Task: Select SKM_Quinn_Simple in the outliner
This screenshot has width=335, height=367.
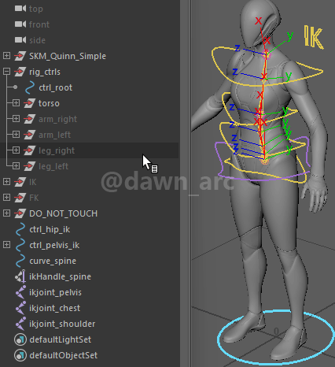Action: [68, 56]
